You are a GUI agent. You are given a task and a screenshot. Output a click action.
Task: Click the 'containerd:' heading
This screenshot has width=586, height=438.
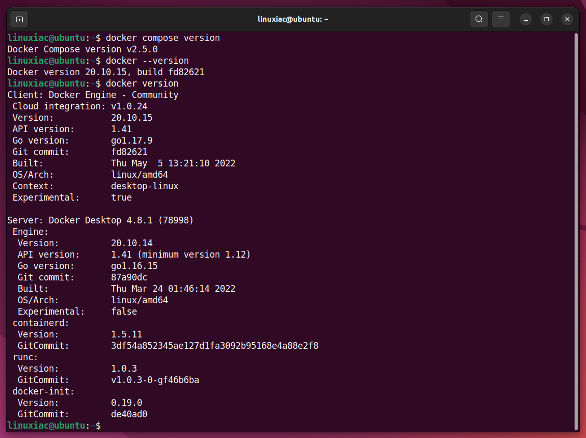tap(41, 323)
